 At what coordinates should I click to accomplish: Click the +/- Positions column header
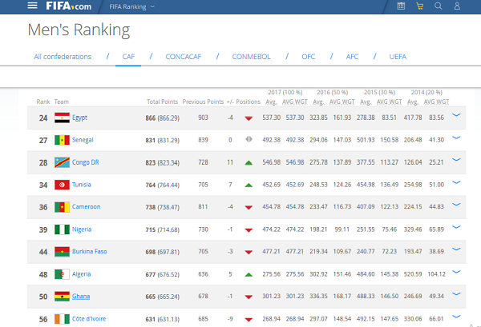[244, 102]
